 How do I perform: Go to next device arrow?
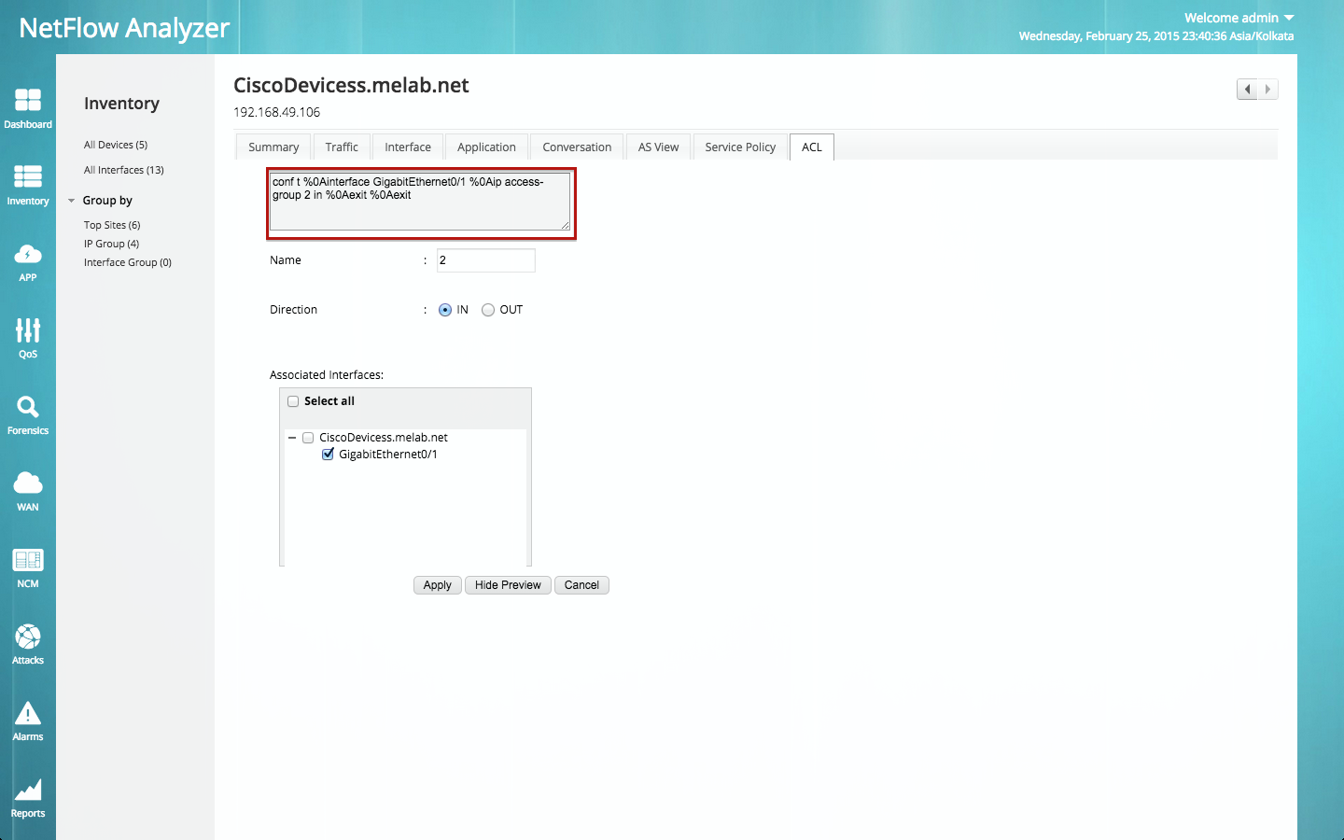pos(1267,90)
